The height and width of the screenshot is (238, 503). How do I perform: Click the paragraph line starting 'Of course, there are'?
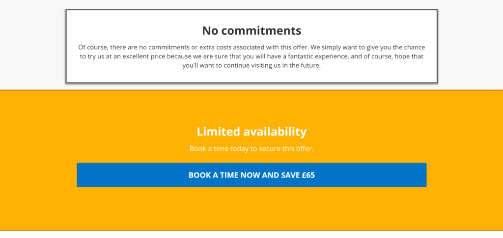(251, 48)
